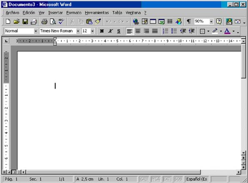The image size is (248, 183).
Task: Insert a numbered list
Action: (x=165, y=31)
